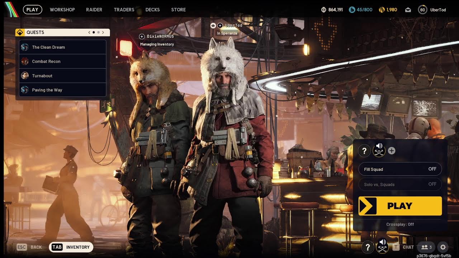This screenshot has width=459, height=258.
Task: Open help question mark in Play panel
Action: pos(364,151)
